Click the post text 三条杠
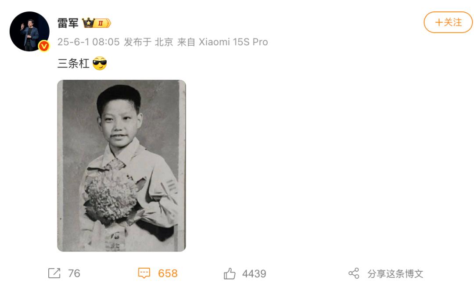 73,64
